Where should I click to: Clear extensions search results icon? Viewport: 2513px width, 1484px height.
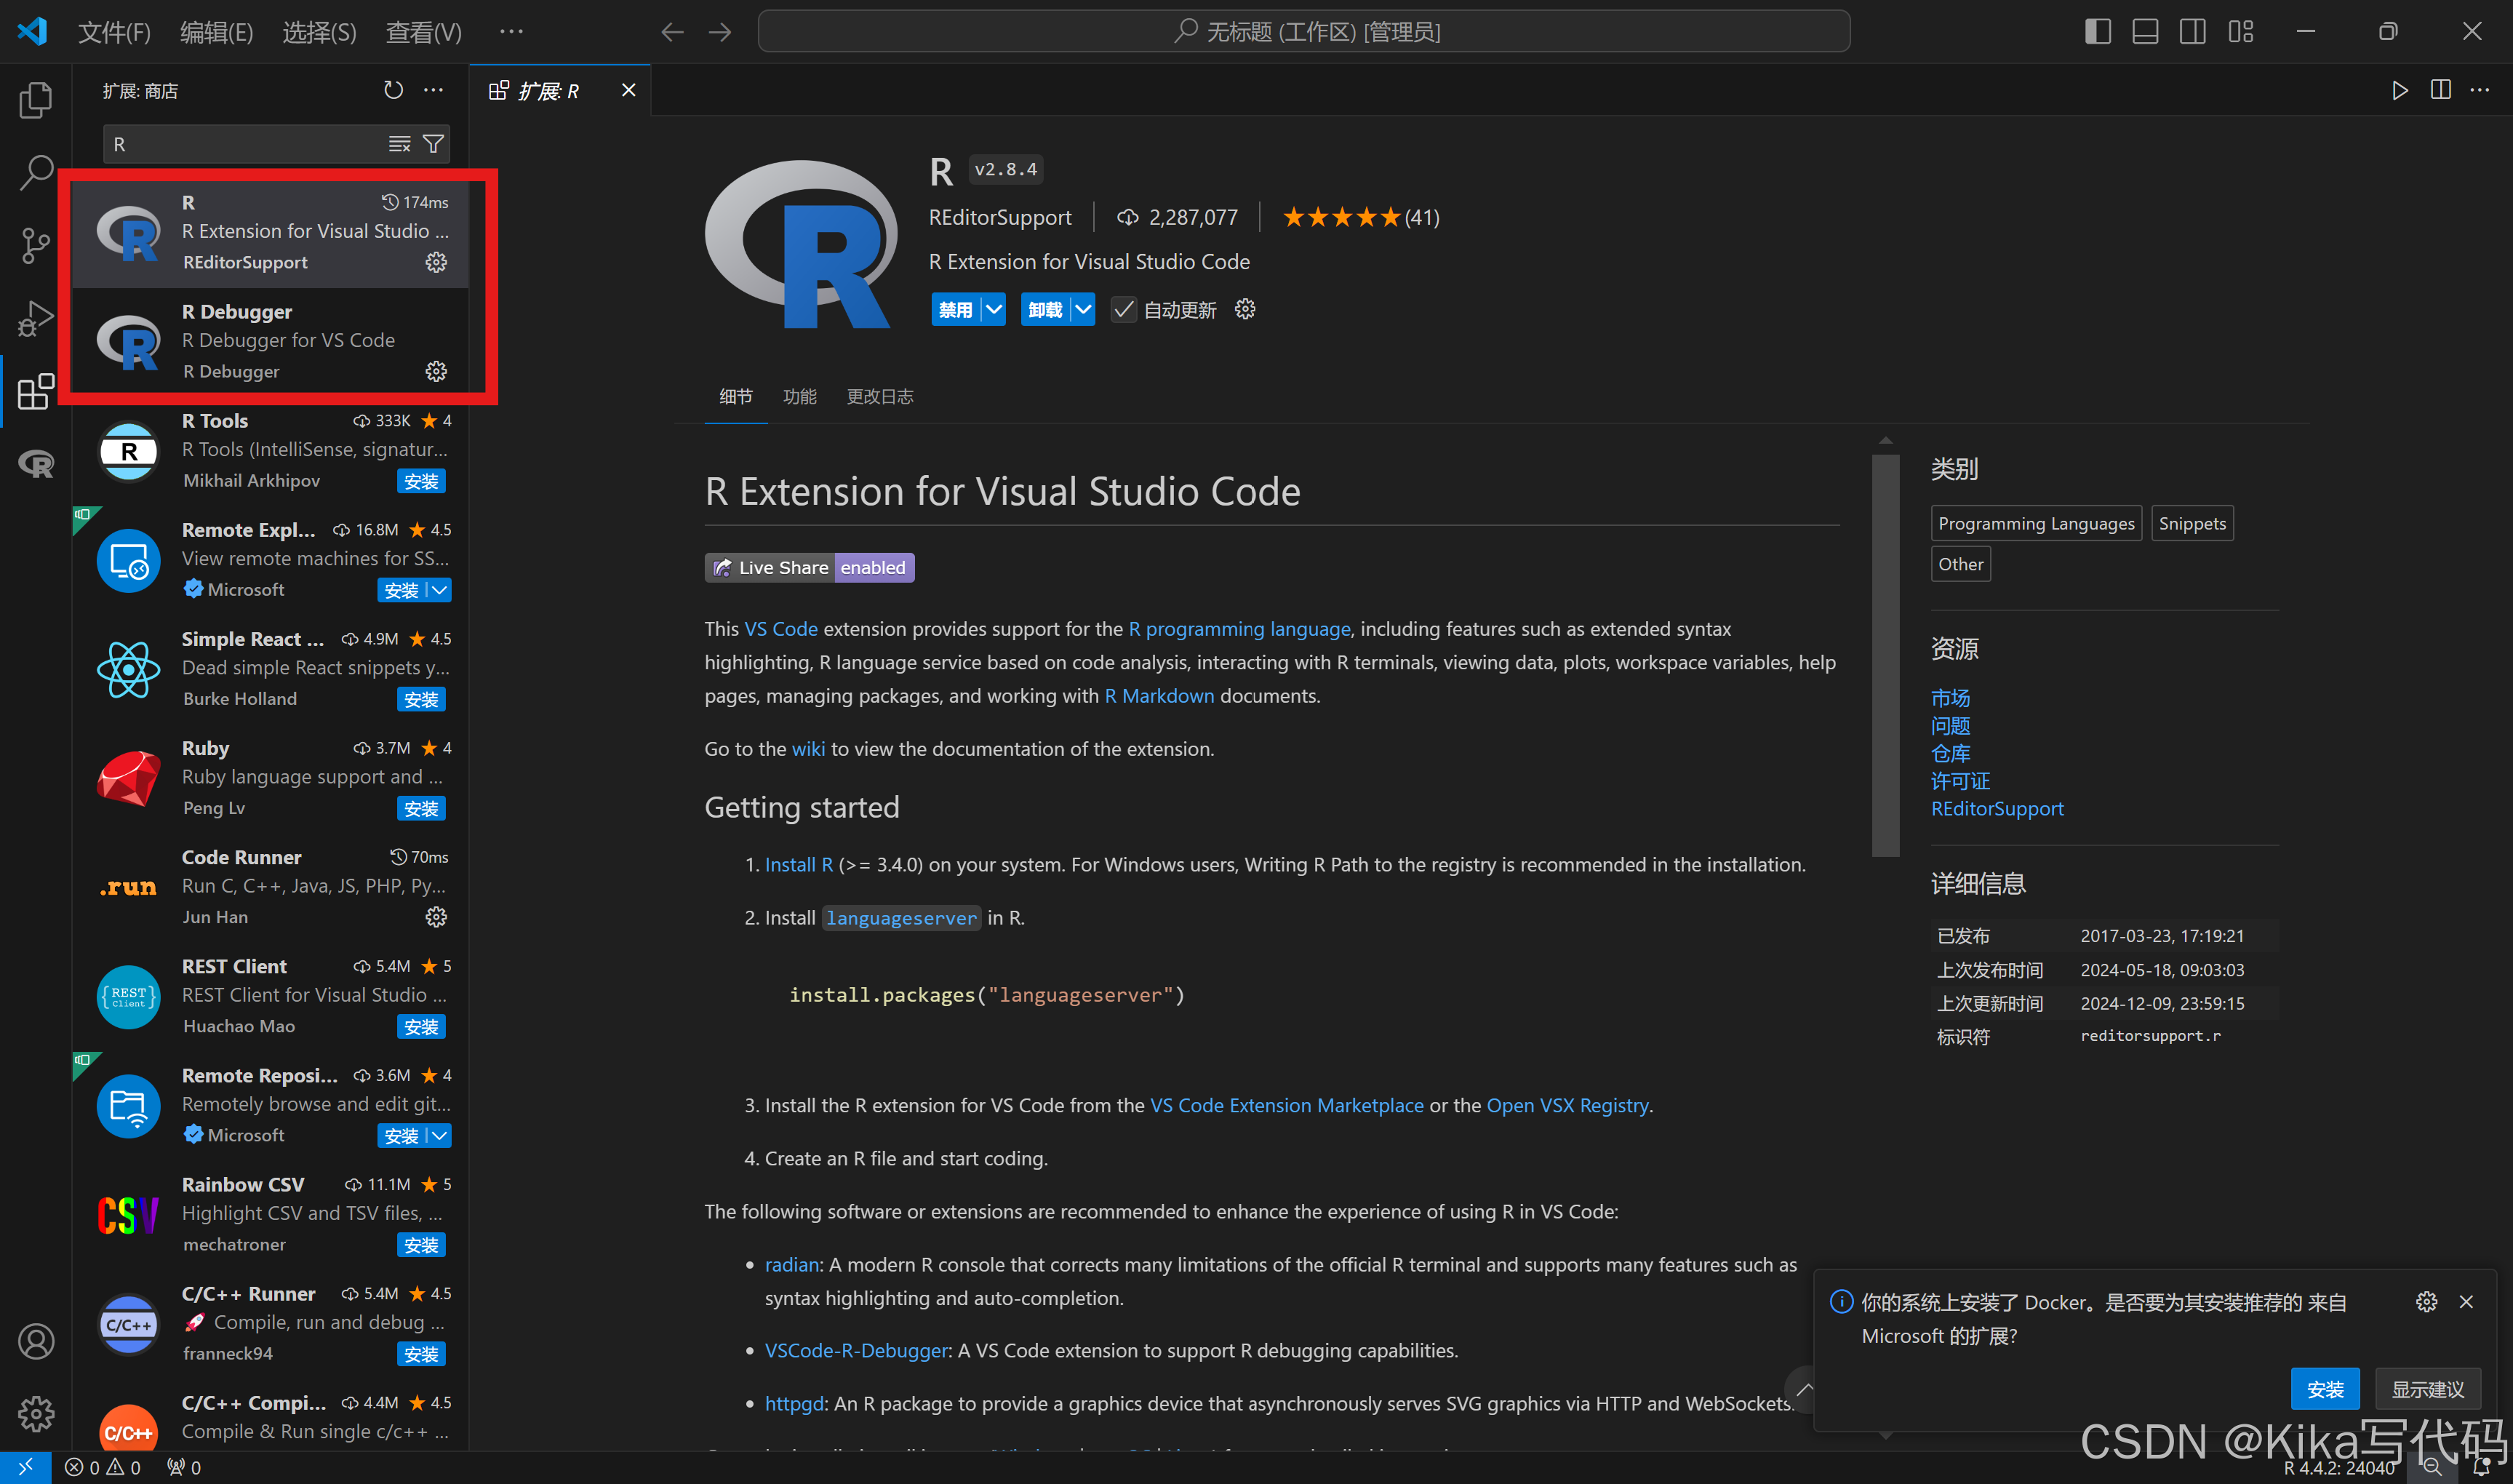(399, 144)
